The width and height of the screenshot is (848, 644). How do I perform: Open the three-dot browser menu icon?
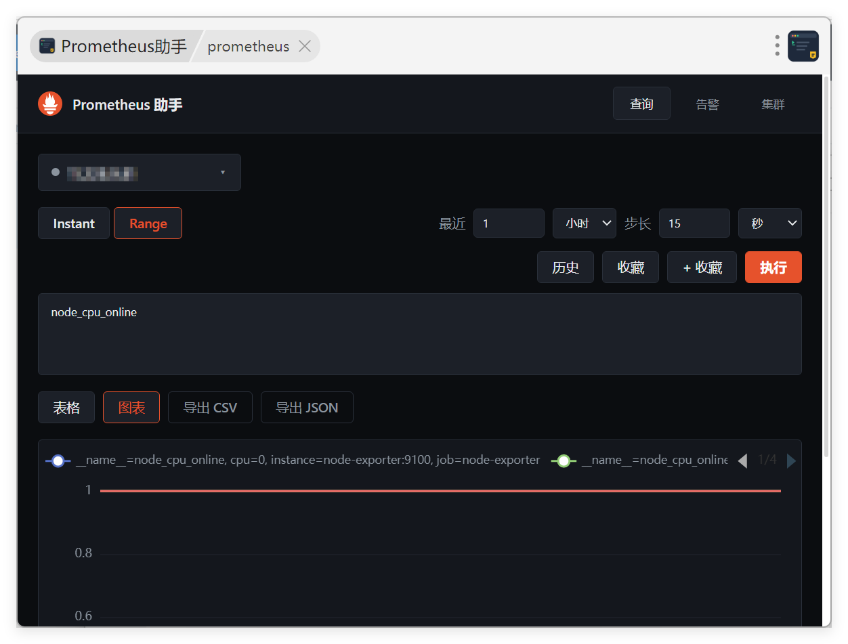(x=778, y=46)
